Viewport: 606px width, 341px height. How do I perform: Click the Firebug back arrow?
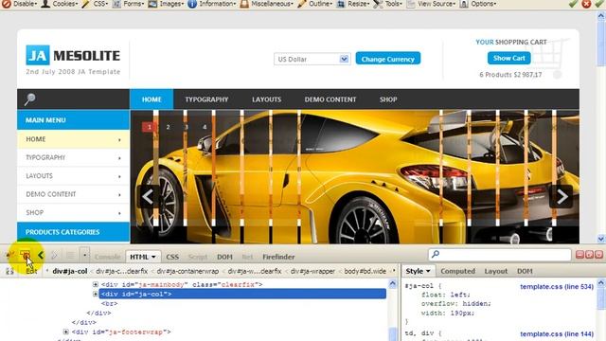pos(41,255)
